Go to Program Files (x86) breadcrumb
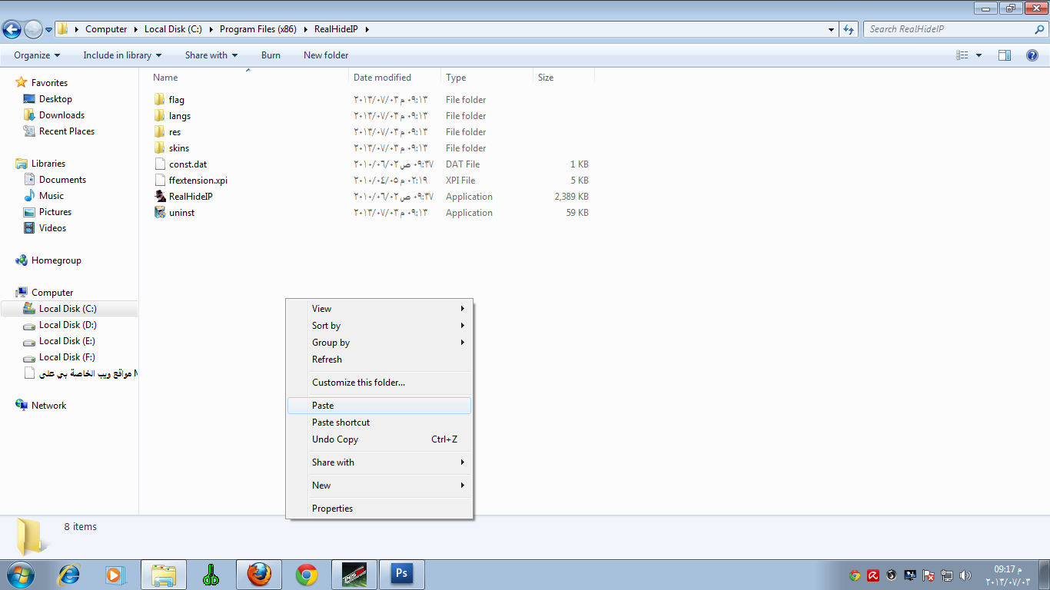Viewport: 1050px width, 590px height. (258, 29)
